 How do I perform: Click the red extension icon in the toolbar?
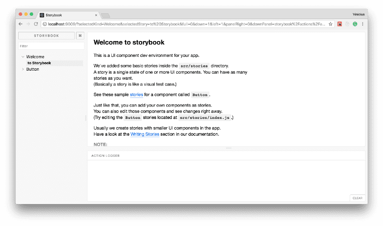click(x=339, y=24)
